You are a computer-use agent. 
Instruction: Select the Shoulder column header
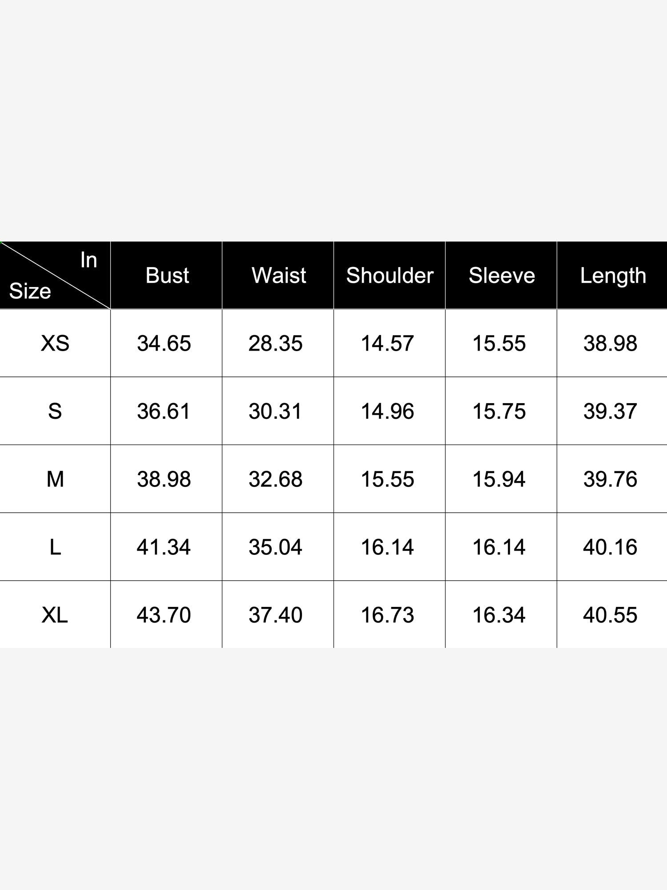[390, 275]
